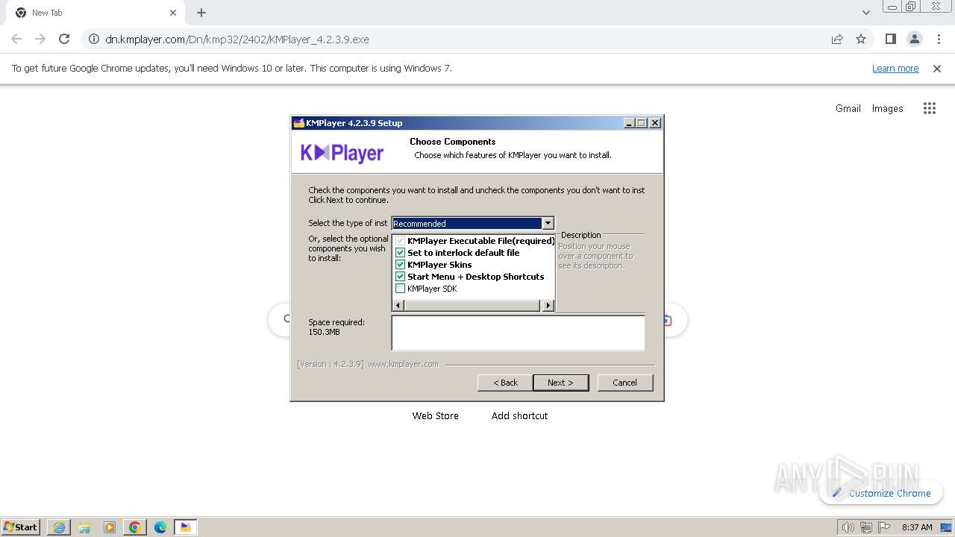Dismiss the Chrome update notification bar
This screenshot has height=537, width=955.
point(937,68)
